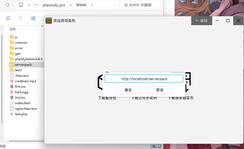Sort files by 名称 column header
The image size is (244, 149).
pyautogui.click(x=13, y=29)
